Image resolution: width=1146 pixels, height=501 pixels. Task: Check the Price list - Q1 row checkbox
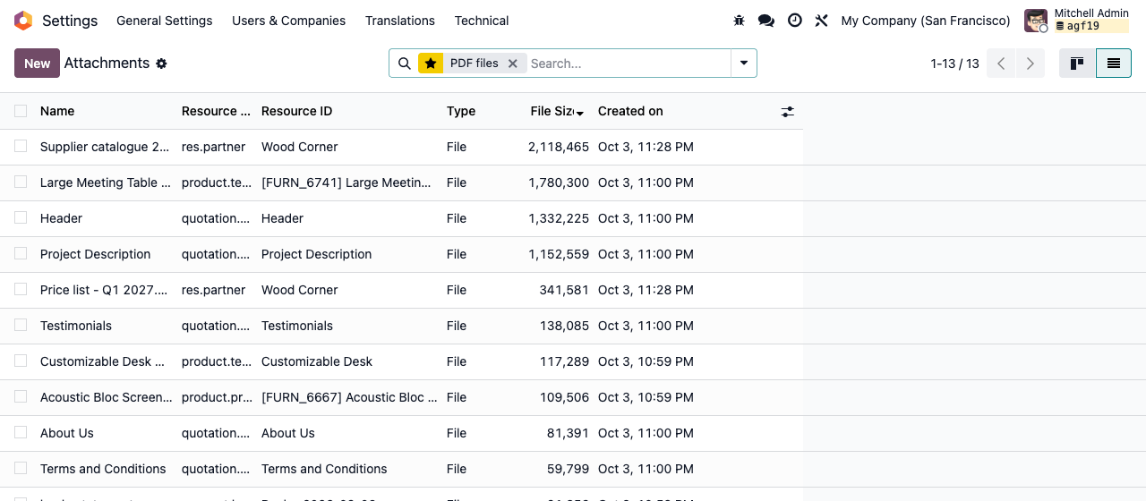21,289
